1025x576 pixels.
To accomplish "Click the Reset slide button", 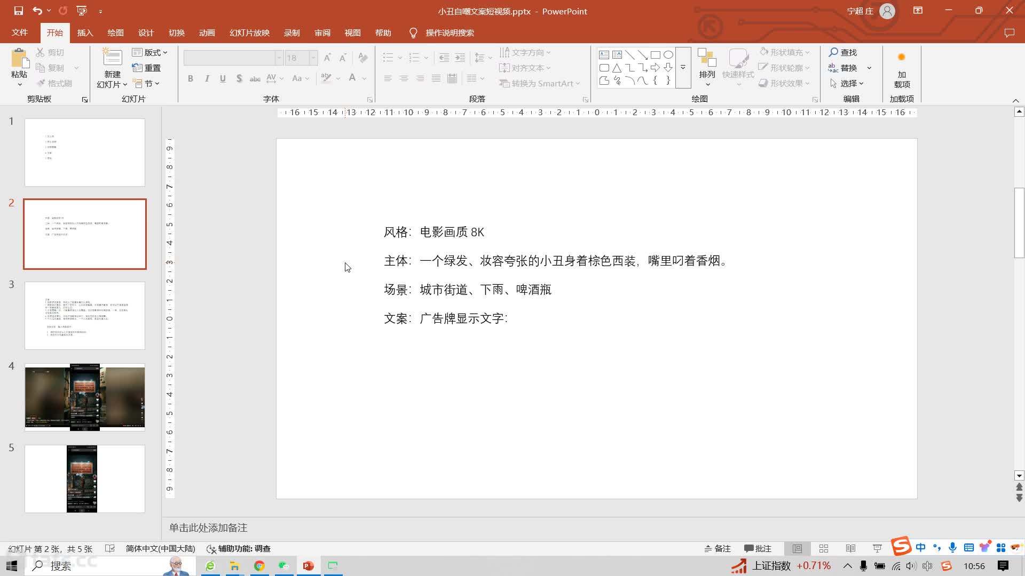I will tap(147, 68).
